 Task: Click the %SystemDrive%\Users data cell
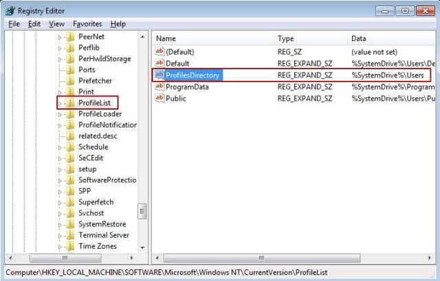point(388,75)
